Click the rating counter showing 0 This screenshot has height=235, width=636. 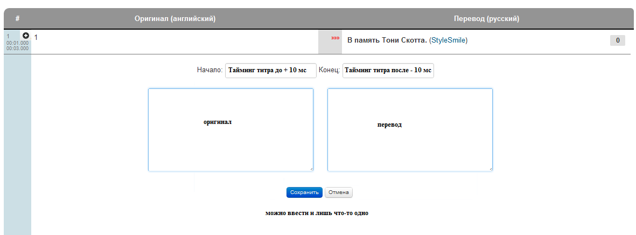(x=617, y=40)
